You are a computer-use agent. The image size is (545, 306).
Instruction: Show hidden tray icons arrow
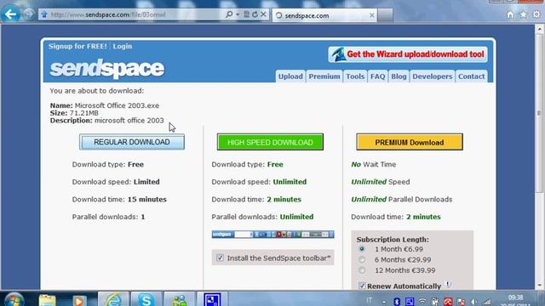(384, 303)
